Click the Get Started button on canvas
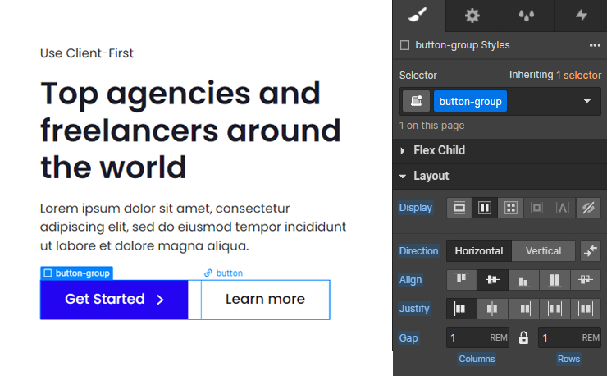Screen dimensions: 607x376 click(x=114, y=300)
